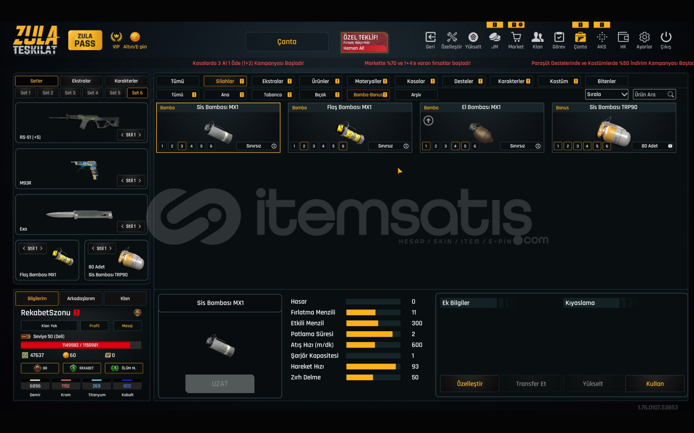This screenshot has height=433, width=694.
Task: Open the Set 3 loadout tab
Action: 70,93
